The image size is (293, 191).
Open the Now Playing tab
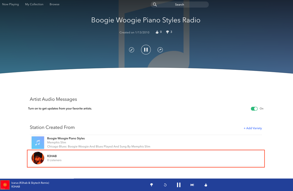[10, 4]
